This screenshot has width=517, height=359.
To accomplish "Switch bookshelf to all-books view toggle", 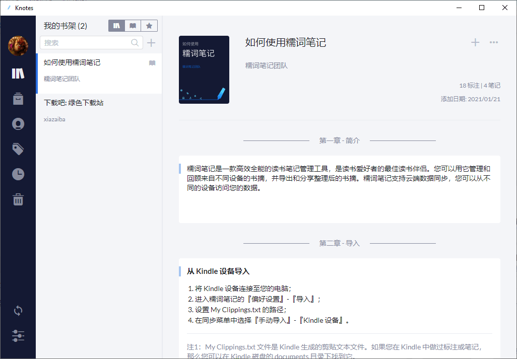I will (117, 26).
